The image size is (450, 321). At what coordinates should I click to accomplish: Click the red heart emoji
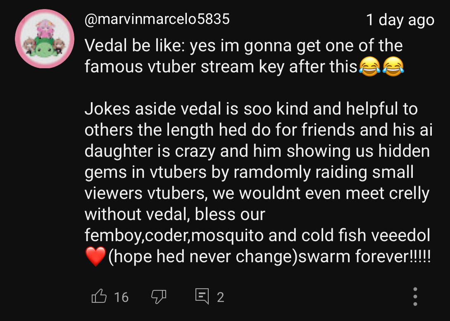coord(95,257)
